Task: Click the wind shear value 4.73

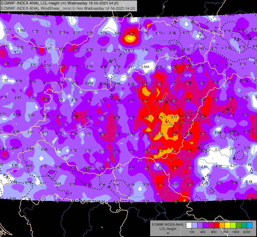Action: [x=75, y=100]
